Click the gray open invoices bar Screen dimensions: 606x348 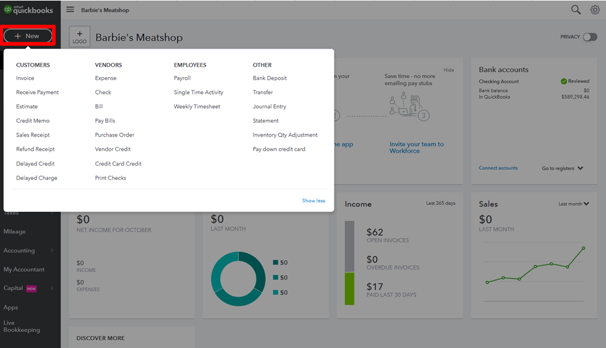click(x=349, y=246)
